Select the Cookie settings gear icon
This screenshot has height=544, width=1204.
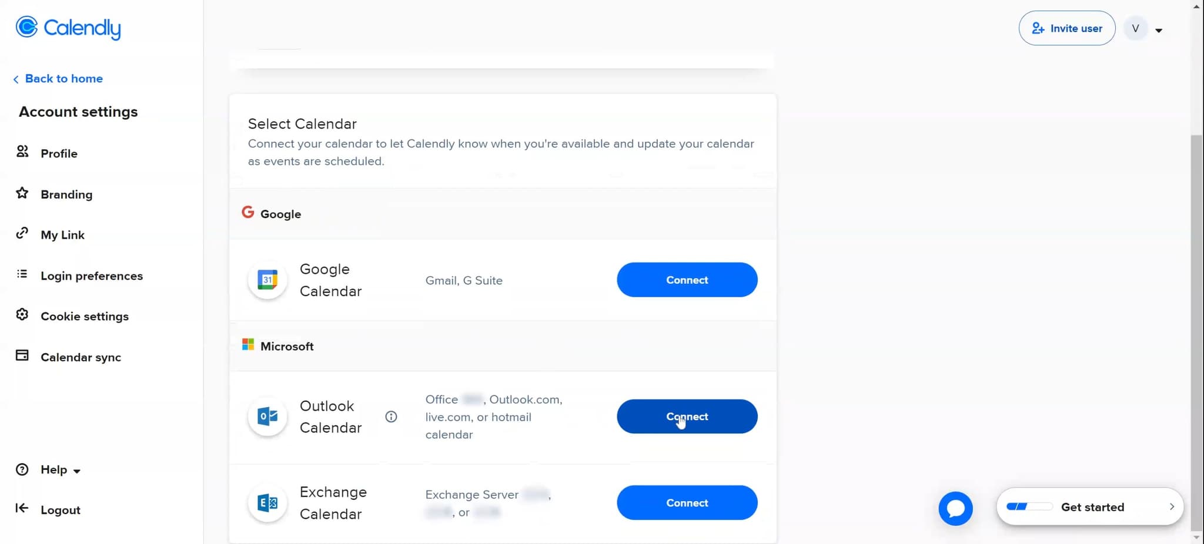[22, 314]
